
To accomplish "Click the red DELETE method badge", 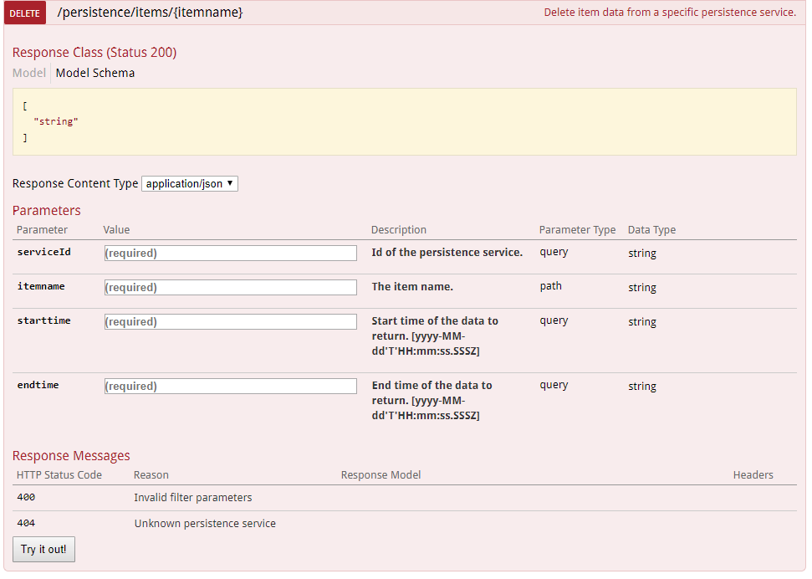I will click(25, 13).
